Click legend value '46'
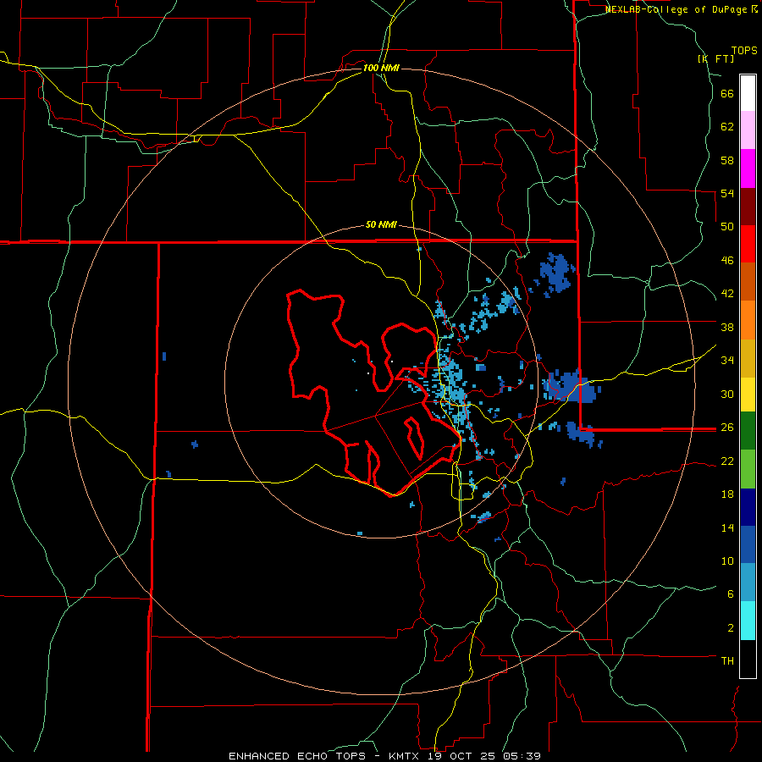Screen dimensions: 762x762 (x=727, y=261)
